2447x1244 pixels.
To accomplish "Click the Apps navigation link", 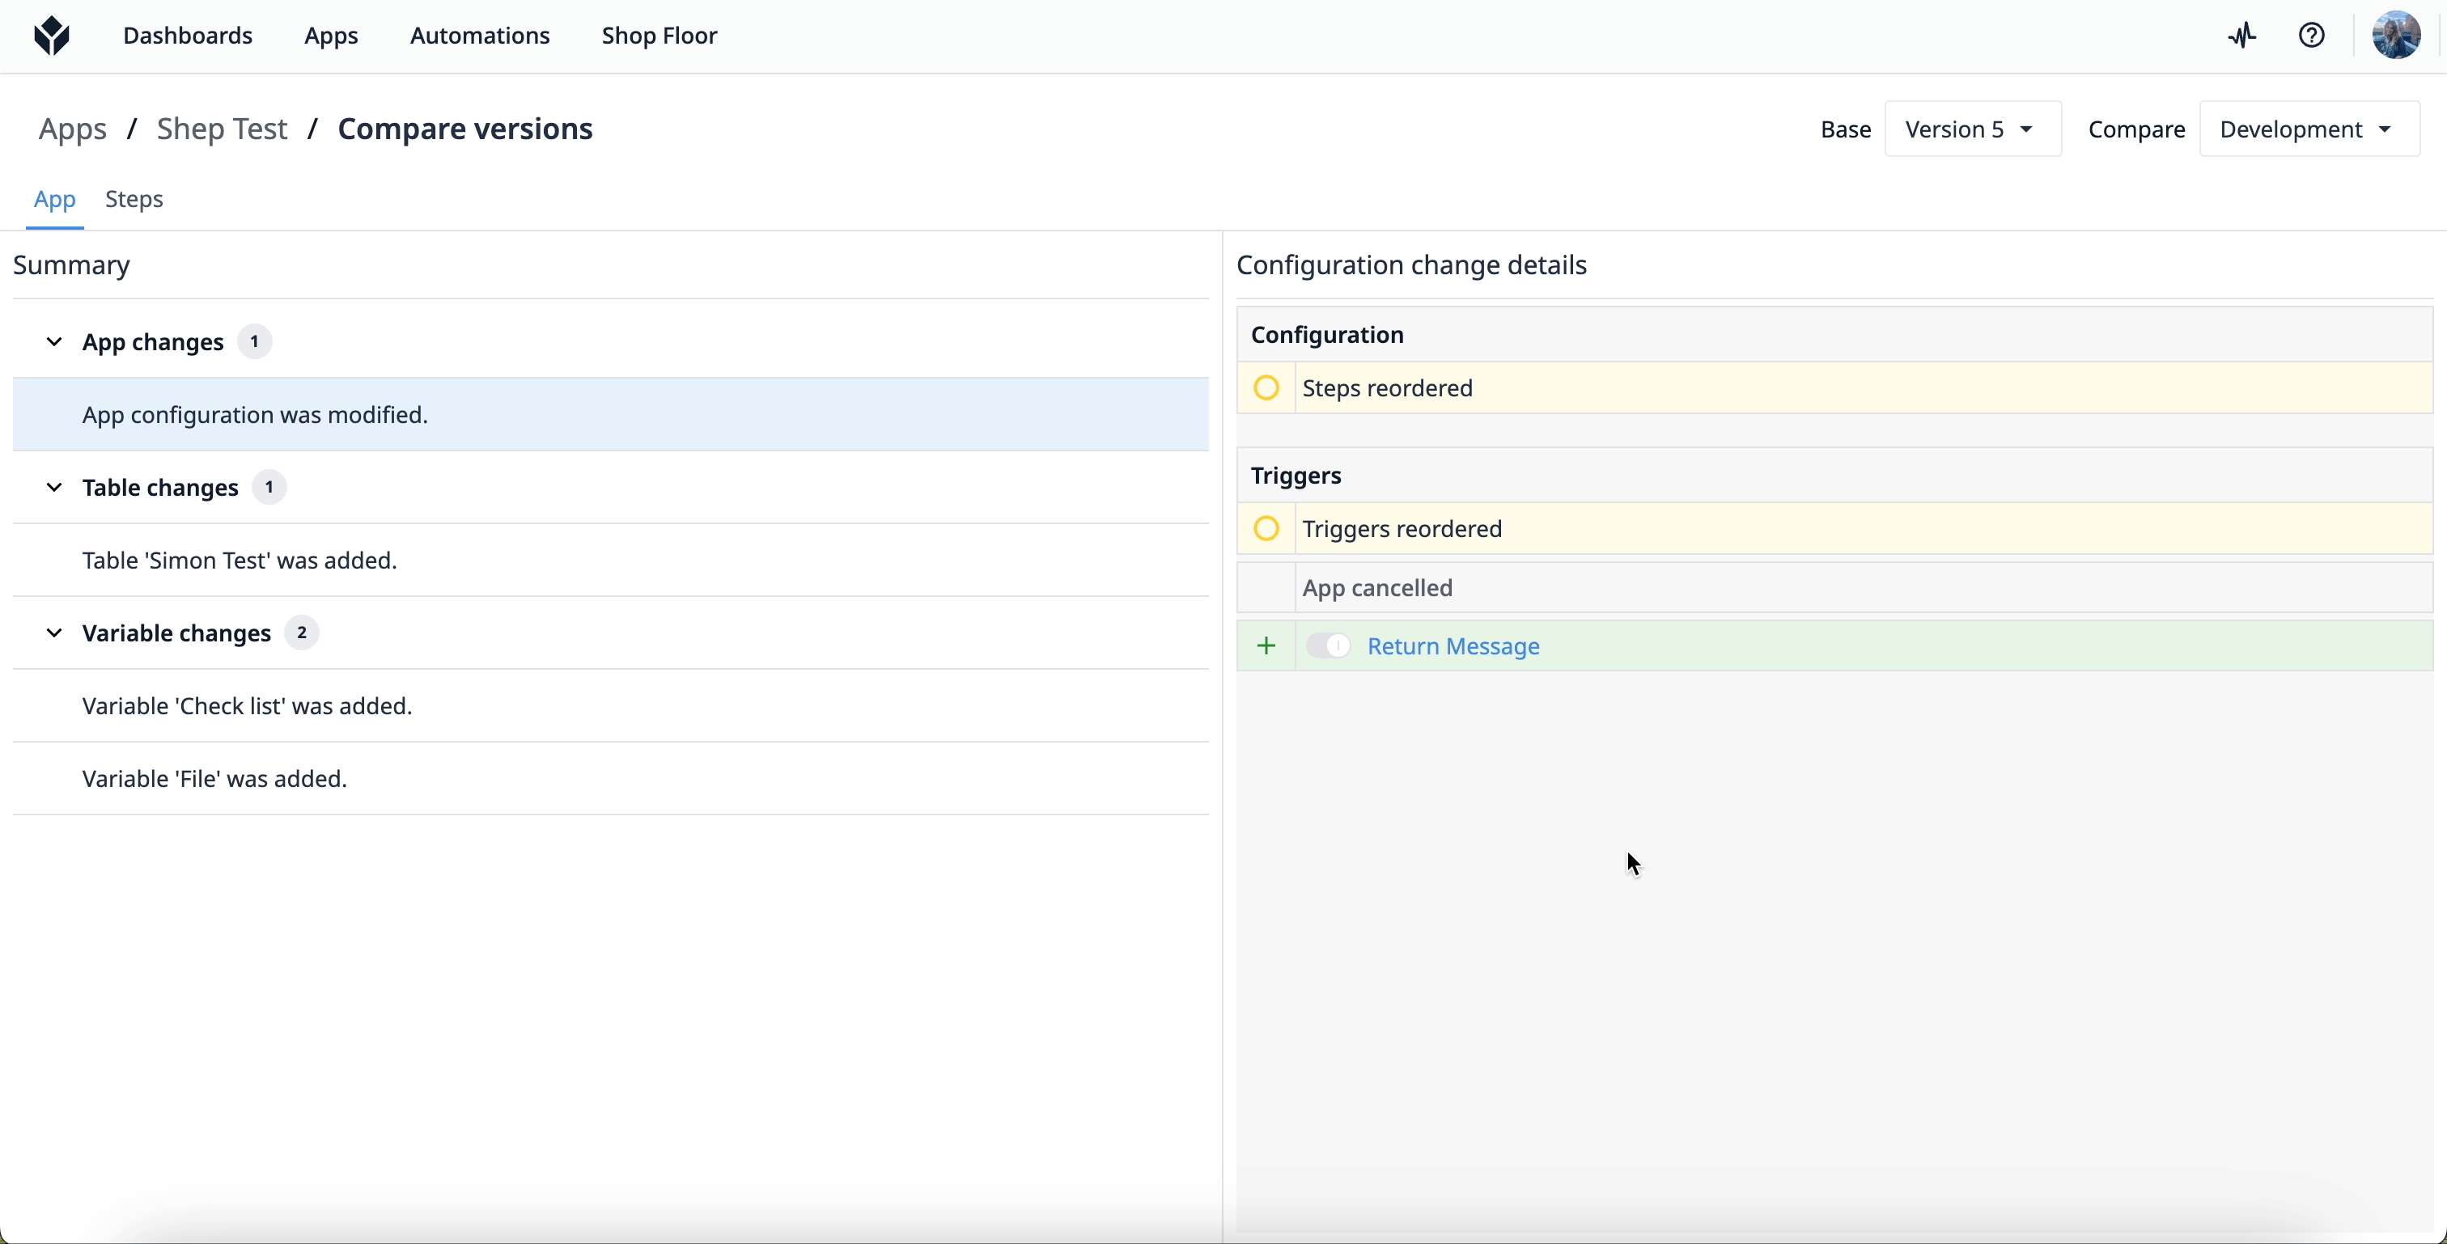I will coord(332,33).
